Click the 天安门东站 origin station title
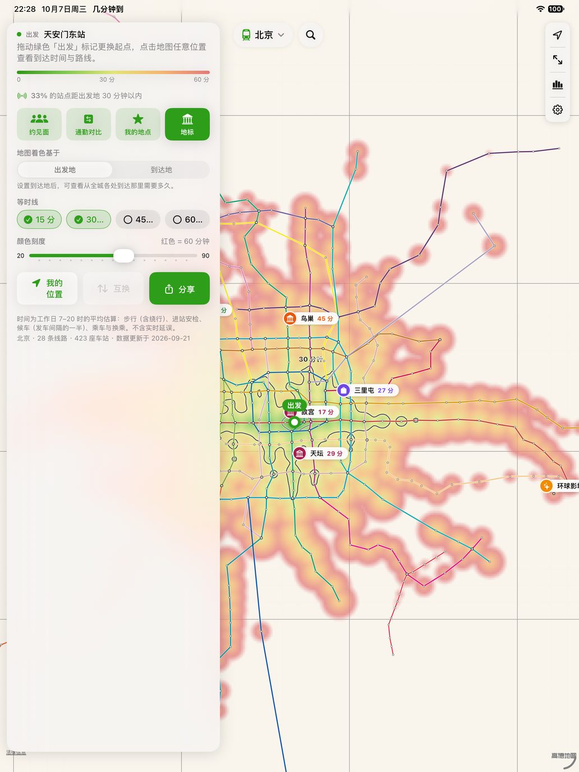 pyautogui.click(x=65, y=34)
